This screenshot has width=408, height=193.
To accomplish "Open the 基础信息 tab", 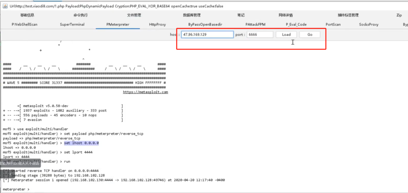I will coord(27,15).
